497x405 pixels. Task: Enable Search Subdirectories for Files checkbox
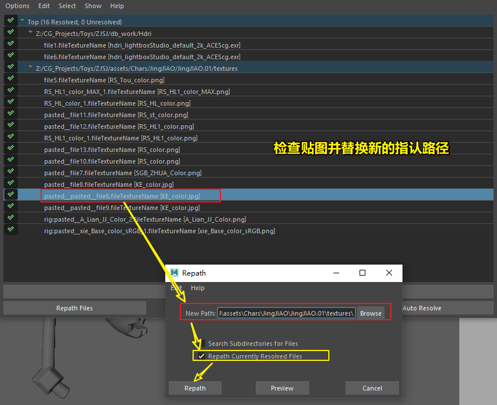tap(202, 343)
